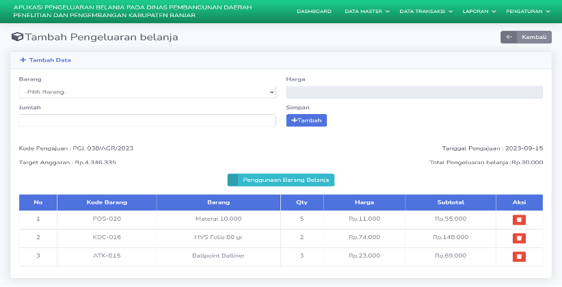Click the Kode Barang column header

pyautogui.click(x=107, y=202)
